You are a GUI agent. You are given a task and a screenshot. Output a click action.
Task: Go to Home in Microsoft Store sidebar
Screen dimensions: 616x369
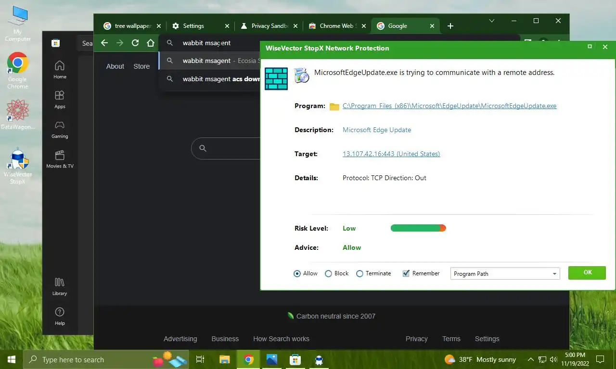point(60,70)
